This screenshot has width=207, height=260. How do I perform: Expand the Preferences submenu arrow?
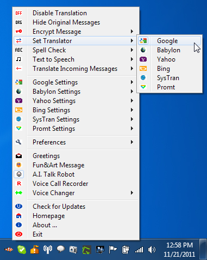(x=132, y=142)
